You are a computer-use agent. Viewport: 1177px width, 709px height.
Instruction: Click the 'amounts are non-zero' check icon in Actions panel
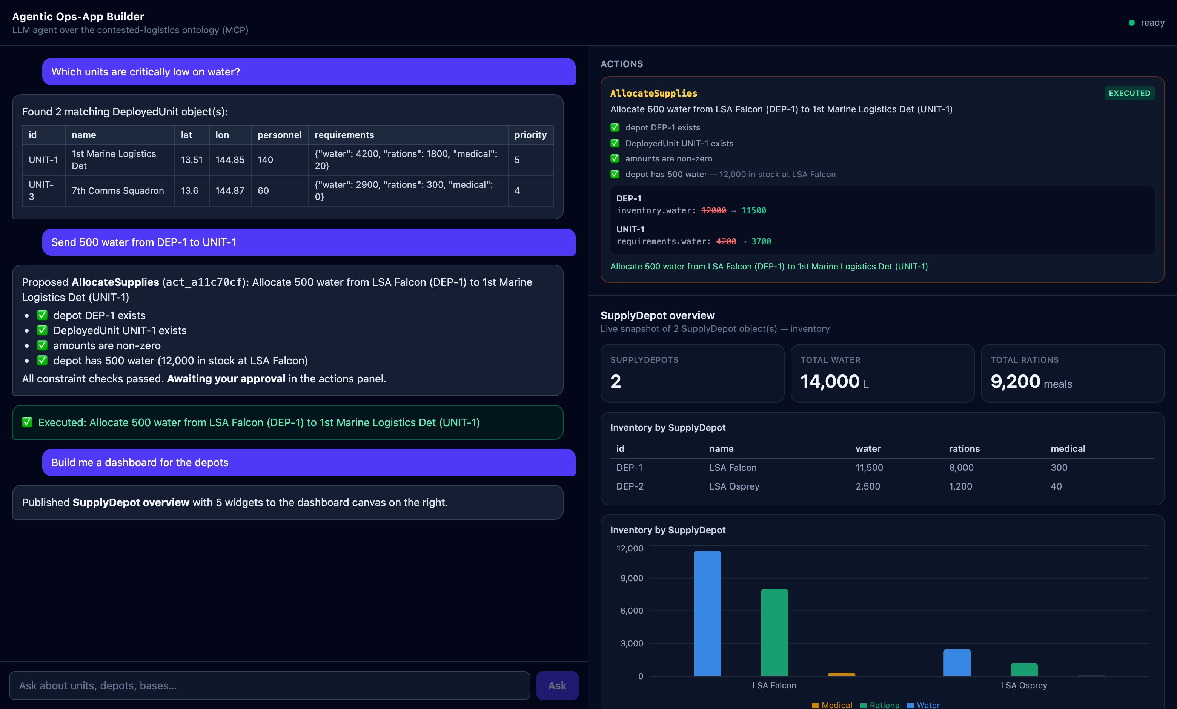pos(615,158)
